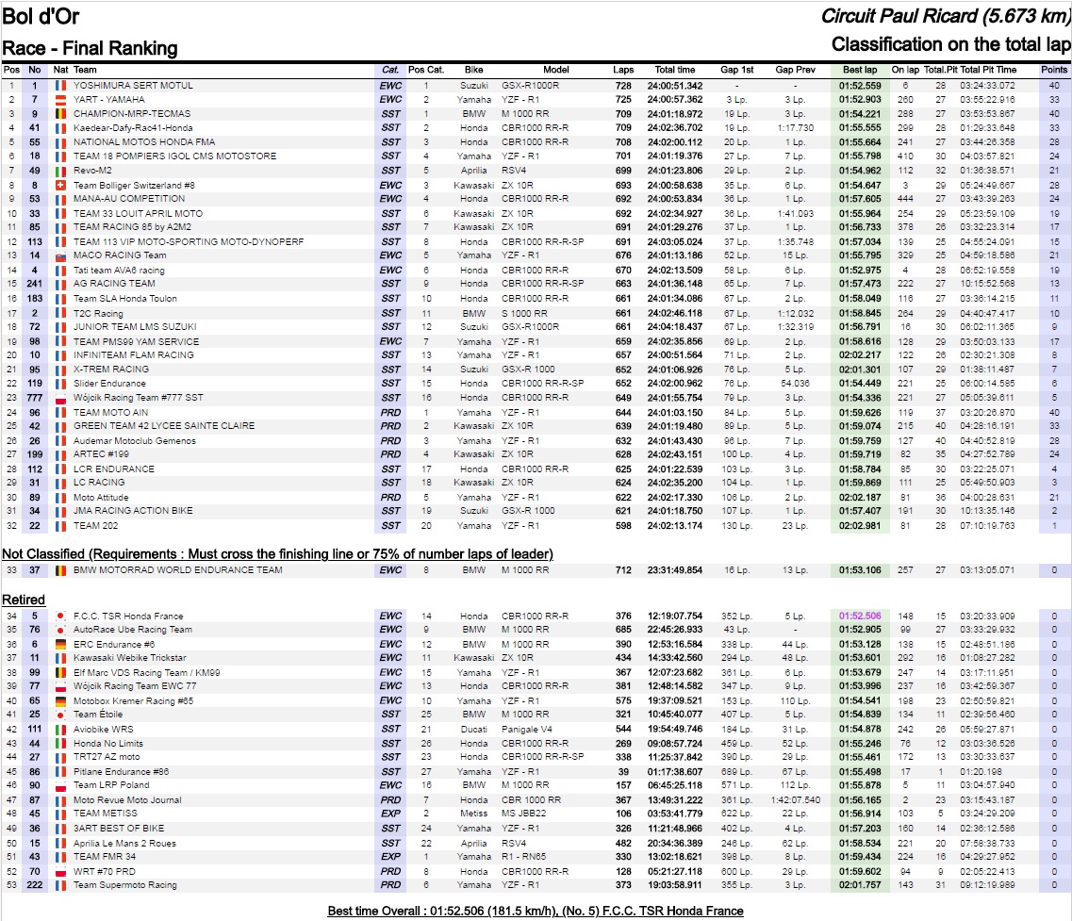Select team name 'Kaedear-Dafy-Rac41-Honda'
This screenshot has height=921, width=1072.
[x=133, y=128]
